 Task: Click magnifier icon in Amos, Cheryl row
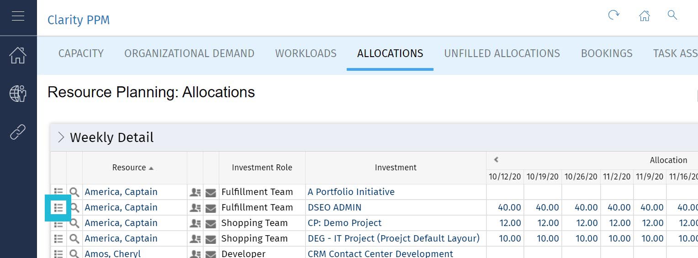click(x=74, y=253)
